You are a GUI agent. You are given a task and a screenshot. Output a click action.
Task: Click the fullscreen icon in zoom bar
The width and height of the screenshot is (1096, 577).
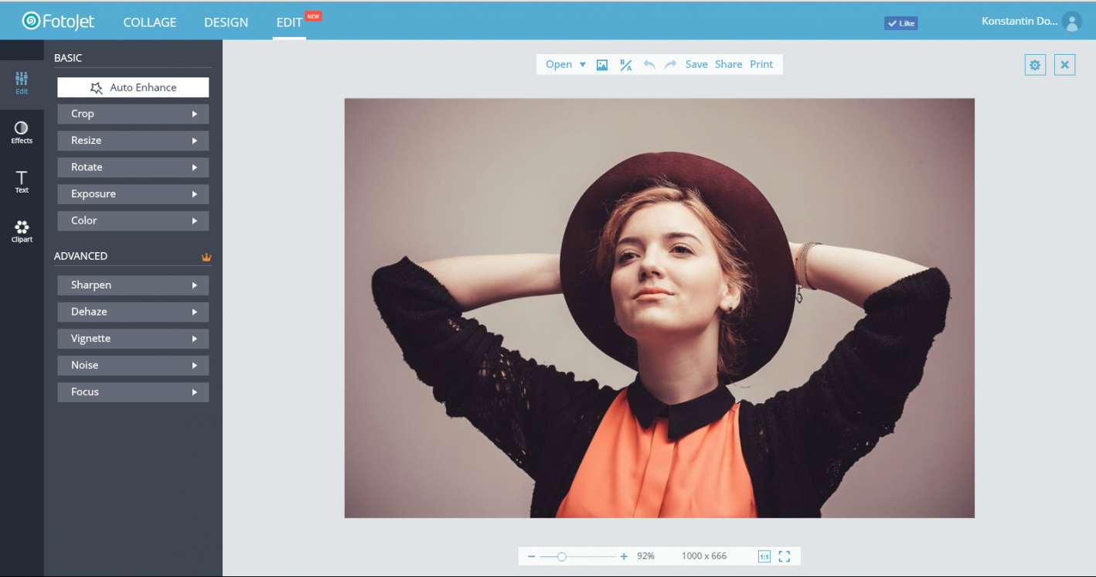coord(785,556)
